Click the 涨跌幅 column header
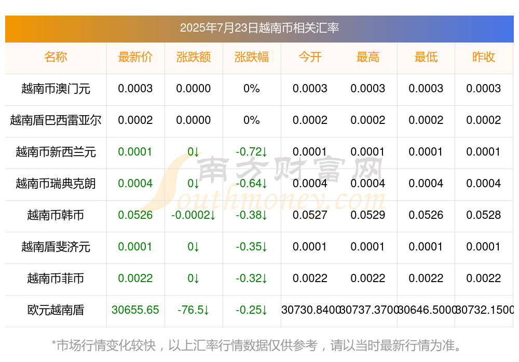Screen dimensions: 519x362 252,57
